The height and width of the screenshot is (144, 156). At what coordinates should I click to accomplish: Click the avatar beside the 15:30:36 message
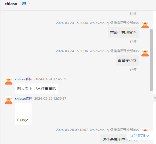pyautogui.click(x=145, y=53)
